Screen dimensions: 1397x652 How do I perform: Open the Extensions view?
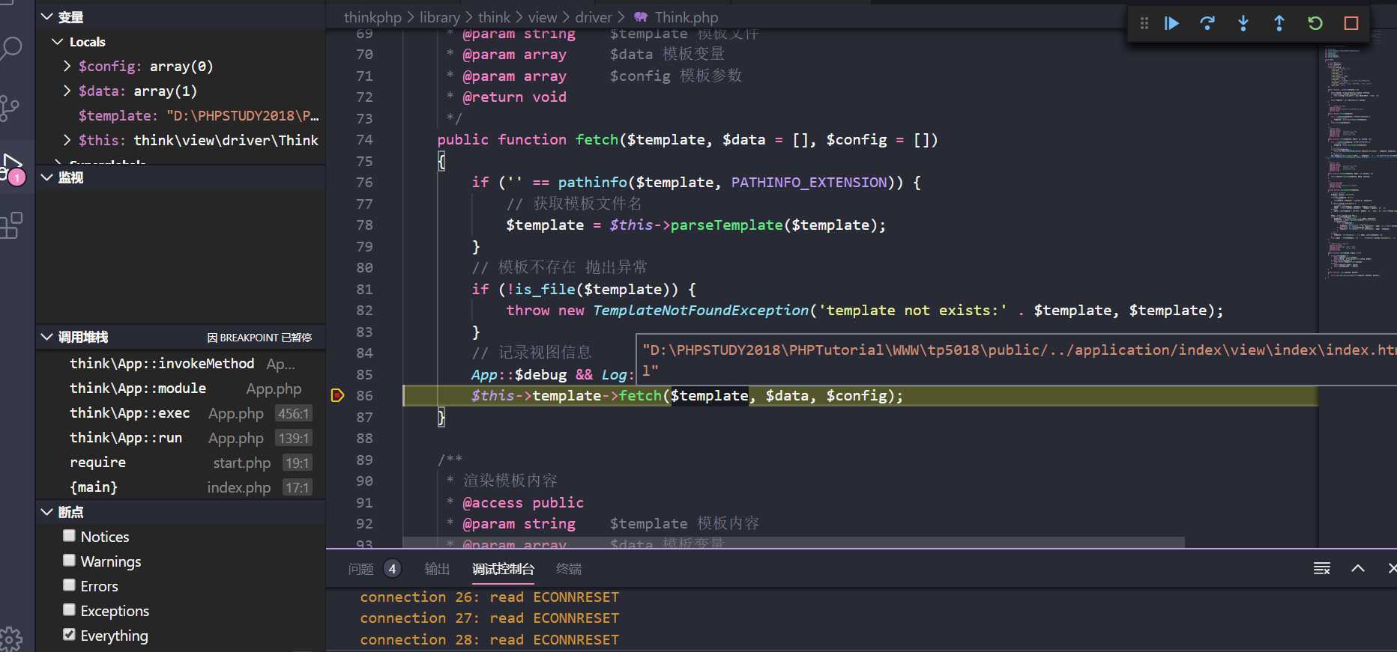11,225
